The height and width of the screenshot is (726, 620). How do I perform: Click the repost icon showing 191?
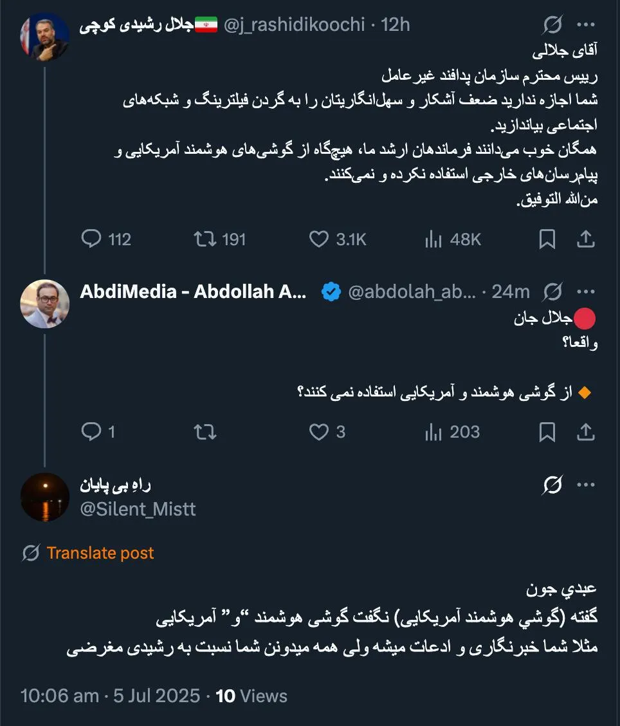pos(206,239)
